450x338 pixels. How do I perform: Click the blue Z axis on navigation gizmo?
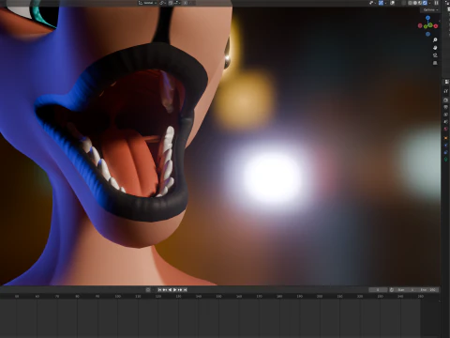[x=427, y=18]
